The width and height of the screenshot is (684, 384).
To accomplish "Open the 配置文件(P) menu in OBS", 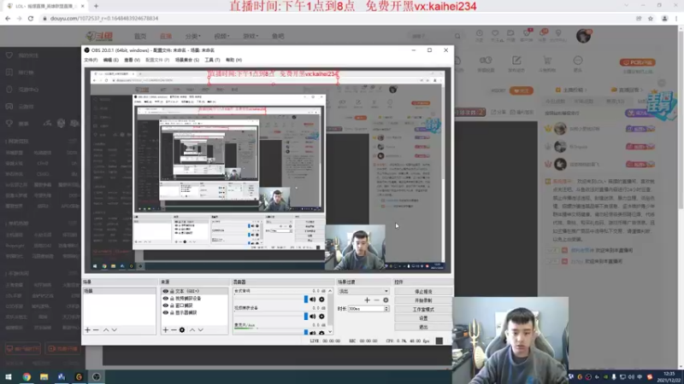I will [157, 60].
